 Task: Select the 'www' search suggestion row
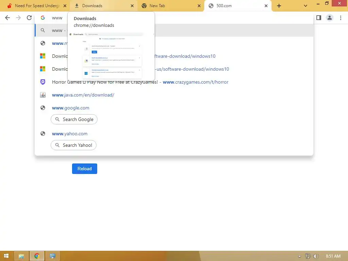point(174,30)
